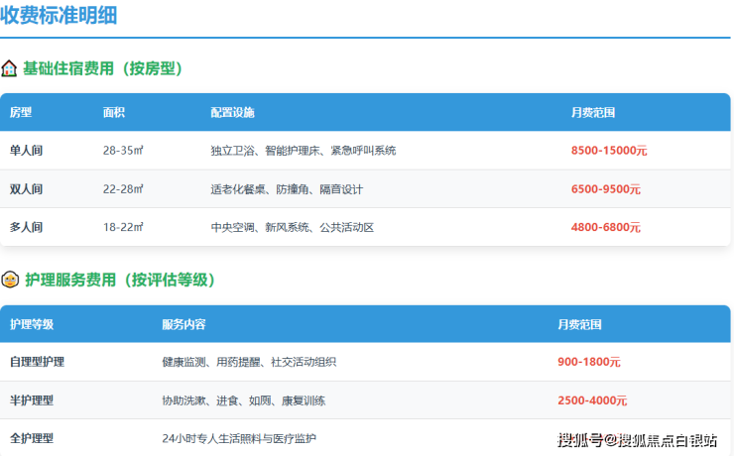Click the 2500-4000元 nursing fee
Image resolution: width=734 pixels, height=456 pixels.
click(x=591, y=400)
